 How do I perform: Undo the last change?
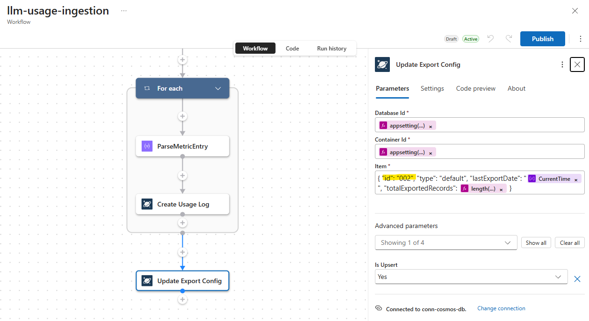pos(490,39)
